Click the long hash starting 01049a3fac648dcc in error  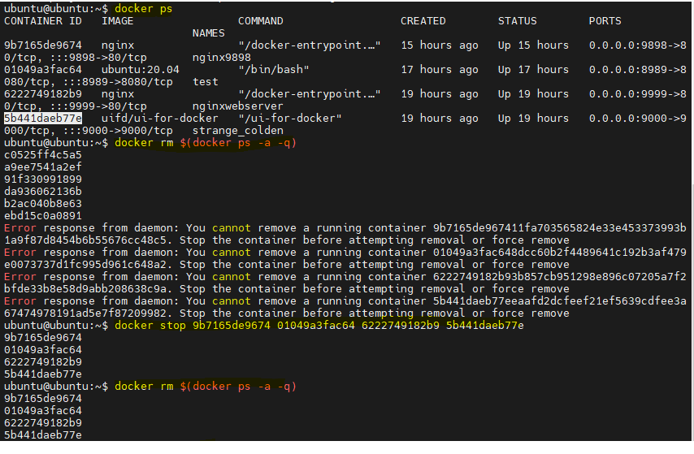[559, 253]
